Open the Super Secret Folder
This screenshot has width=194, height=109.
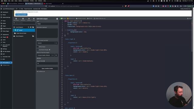(21, 33)
